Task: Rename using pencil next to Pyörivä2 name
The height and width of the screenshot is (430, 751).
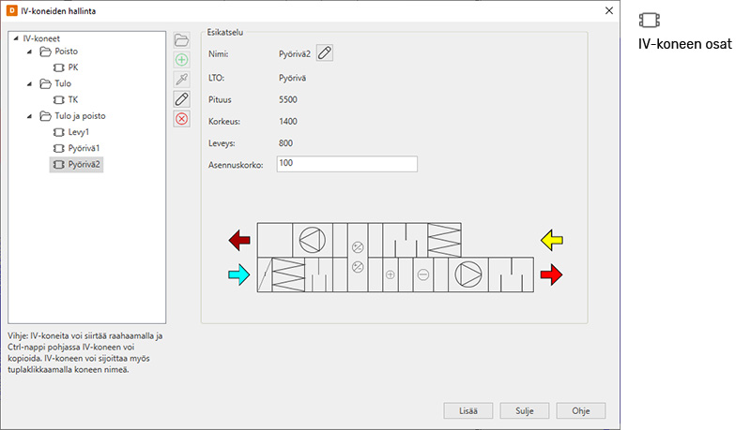Action: point(324,52)
